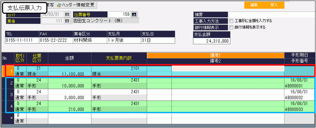
Task: Click the 1ヶ月後 支払月 cell
Action: point(124,40)
